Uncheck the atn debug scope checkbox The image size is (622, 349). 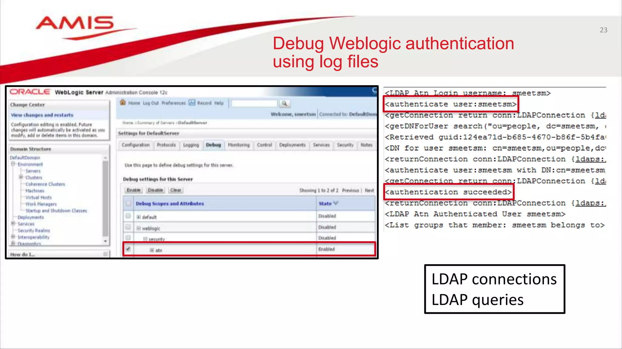128,249
